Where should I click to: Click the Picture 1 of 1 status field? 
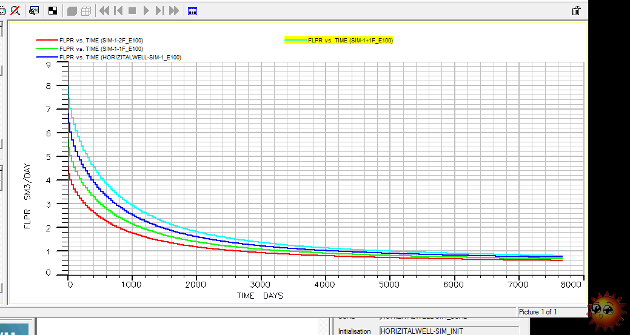(551, 312)
